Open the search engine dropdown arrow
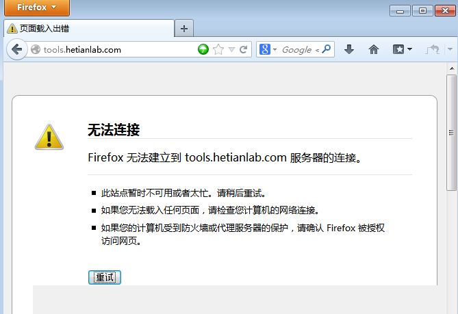 pos(275,50)
